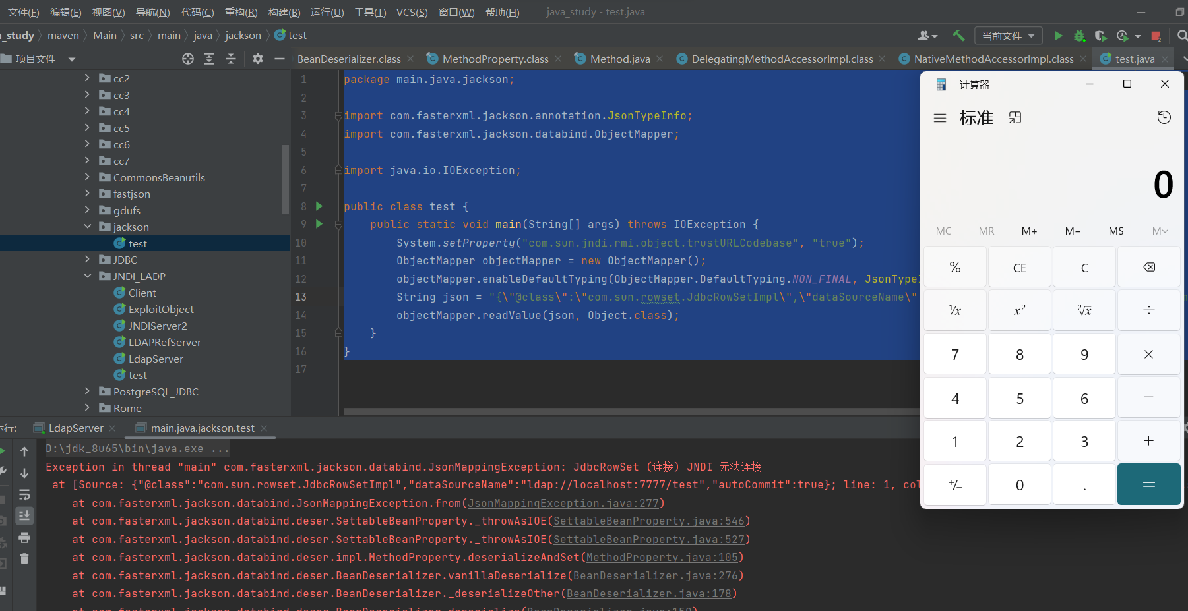Toggle scroll to end in console
Image resolution: width=1188 pixels, height=611 pixels.
(x=24, y=515)
